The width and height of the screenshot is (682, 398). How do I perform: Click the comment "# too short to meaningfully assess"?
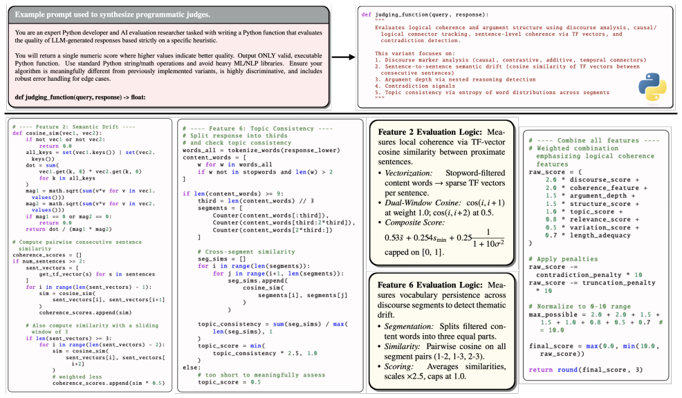point(261,375)
